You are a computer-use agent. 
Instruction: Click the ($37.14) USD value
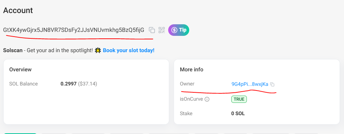(x=87, y=84)
